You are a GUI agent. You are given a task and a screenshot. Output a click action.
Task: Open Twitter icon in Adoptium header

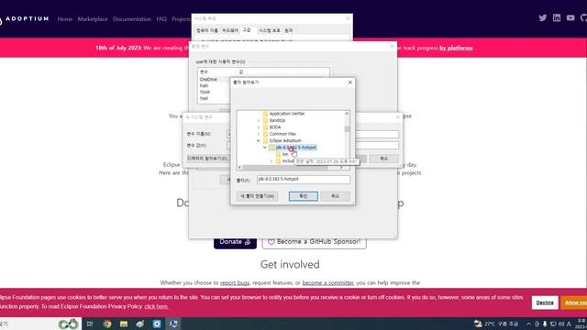542,18
